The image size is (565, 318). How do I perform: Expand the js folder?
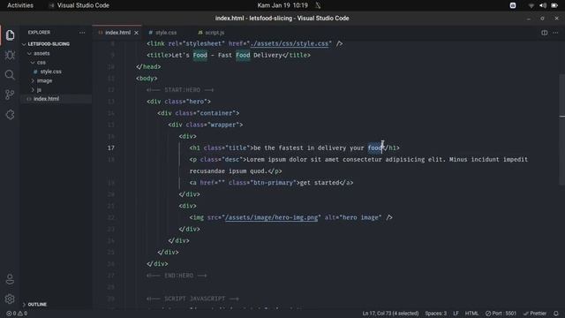click(39, 90)
